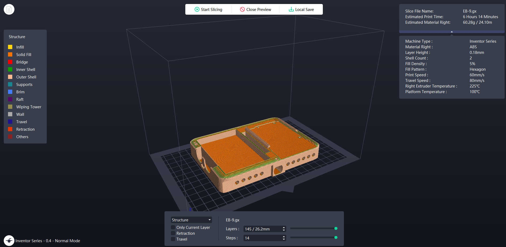
Task: Click the Retraction orange-red swatch
Action: click(x=10, y=129)
